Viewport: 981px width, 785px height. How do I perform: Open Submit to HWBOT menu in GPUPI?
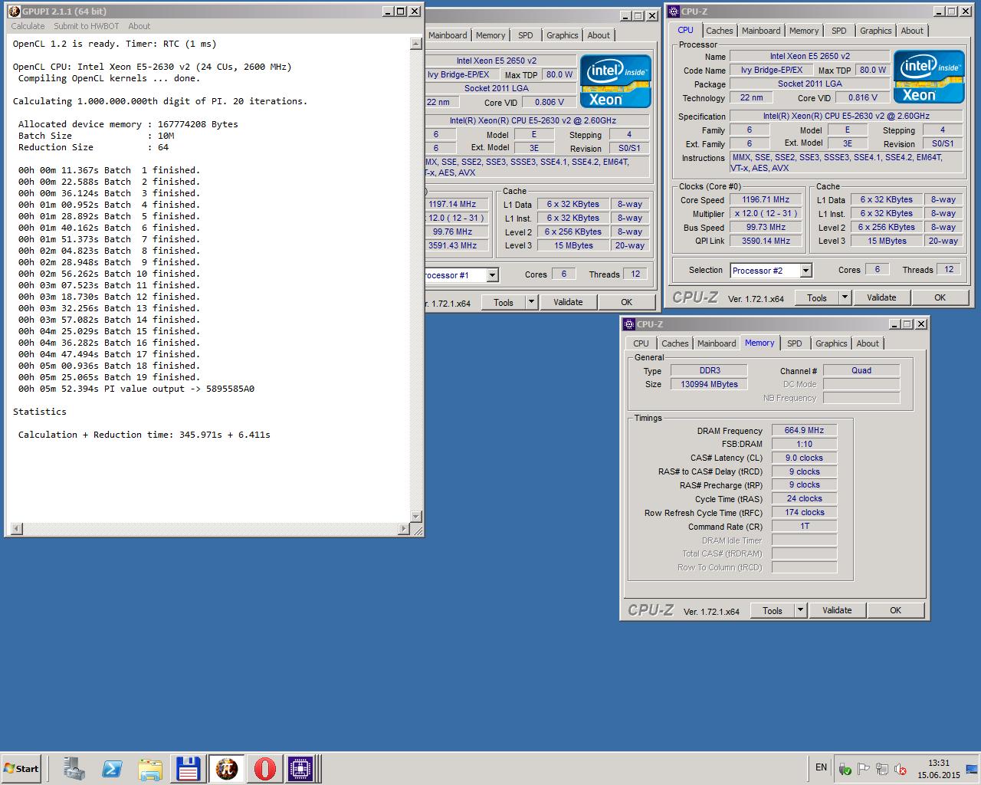pos(87,26)
